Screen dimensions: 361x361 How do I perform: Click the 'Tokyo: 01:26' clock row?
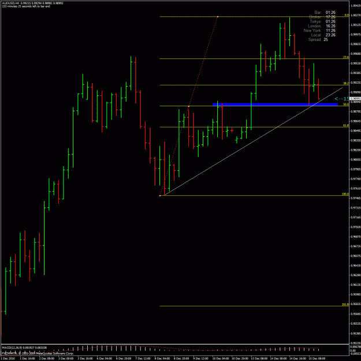click(322, 21)
